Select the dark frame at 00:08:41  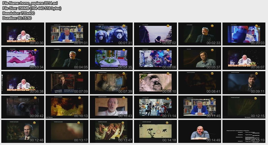(x=200, y=83)
